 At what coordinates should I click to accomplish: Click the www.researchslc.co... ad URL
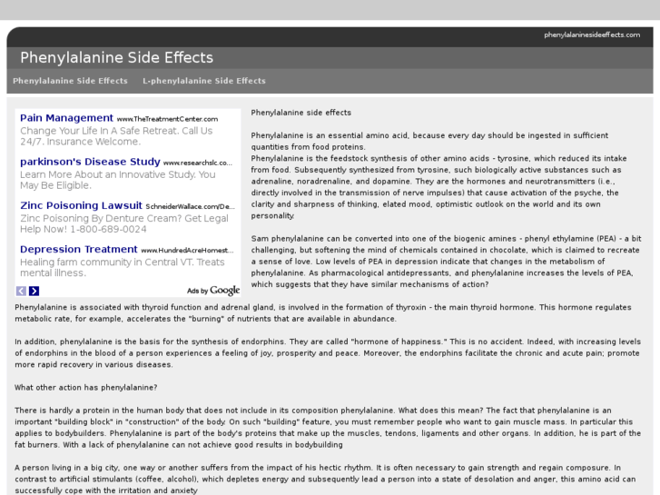198,163
